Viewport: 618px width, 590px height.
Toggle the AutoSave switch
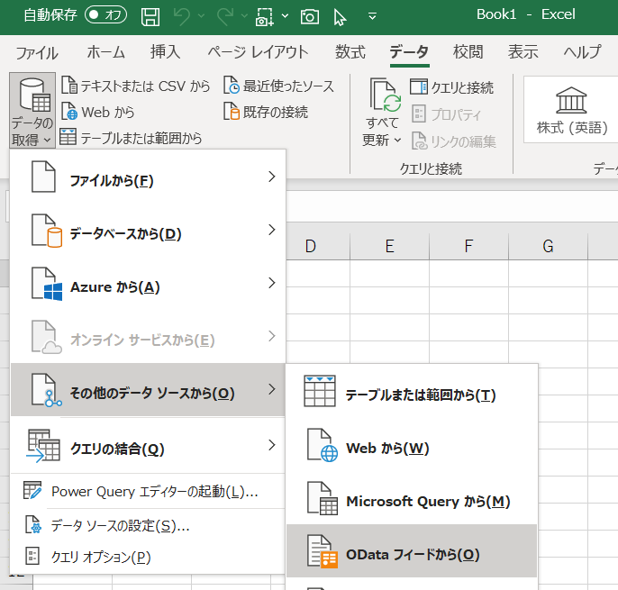[x=105, y=15]
